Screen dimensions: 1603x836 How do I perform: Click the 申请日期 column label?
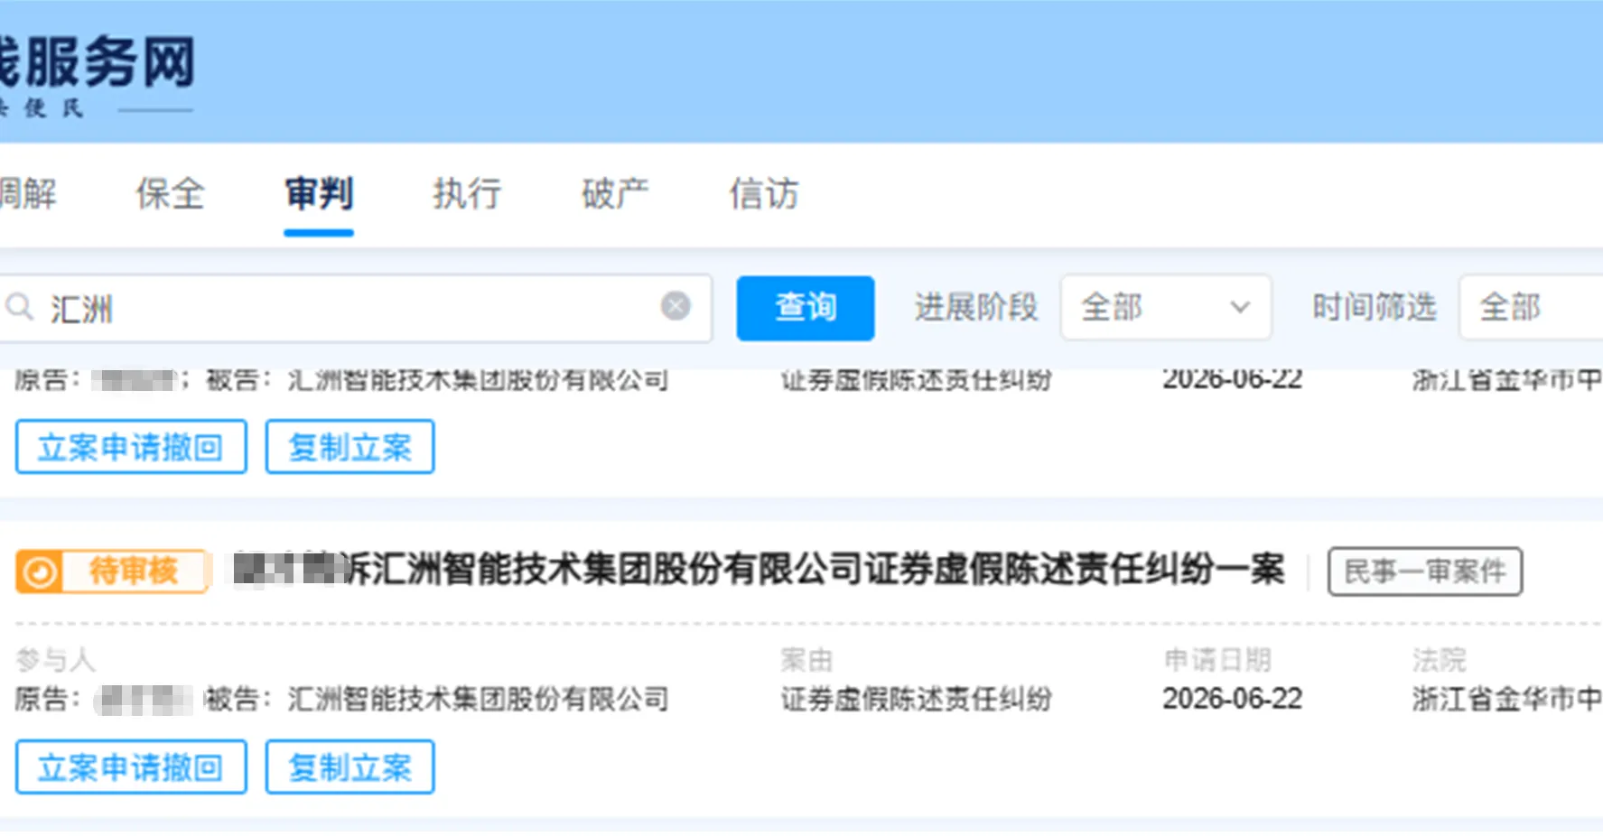[x=1217, y=660]
